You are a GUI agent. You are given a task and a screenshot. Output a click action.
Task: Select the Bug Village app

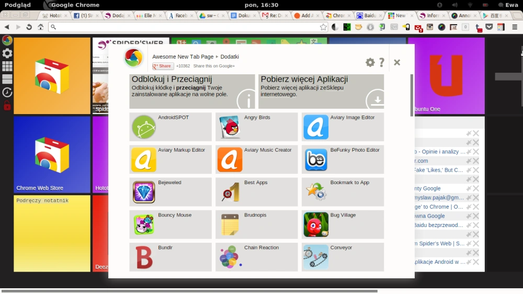click(343, 224)
